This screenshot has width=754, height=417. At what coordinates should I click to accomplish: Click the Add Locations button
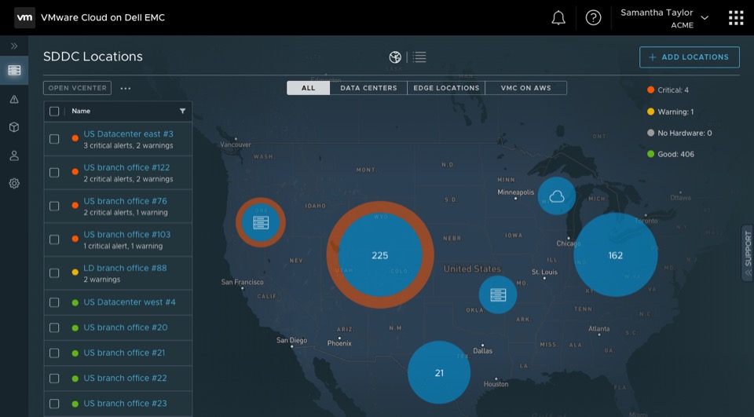pos(689,57)
